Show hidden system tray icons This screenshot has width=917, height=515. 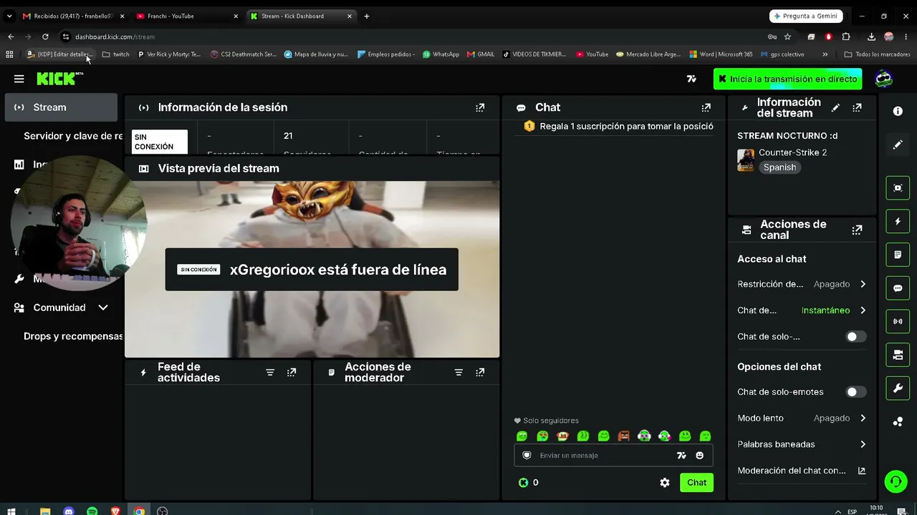[837, 511]
